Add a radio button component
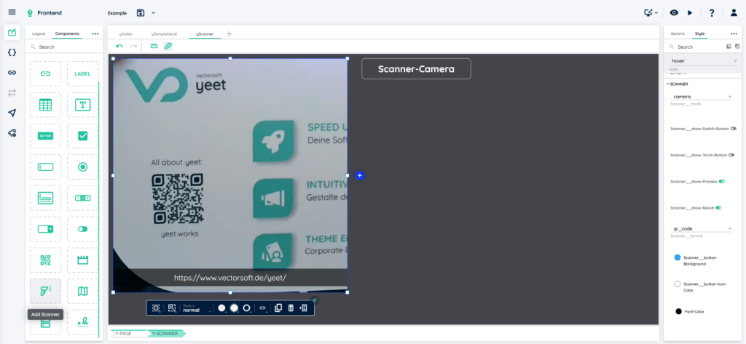Image resolution: width=746 pixels, height=344 pixels. click(83, 167)
